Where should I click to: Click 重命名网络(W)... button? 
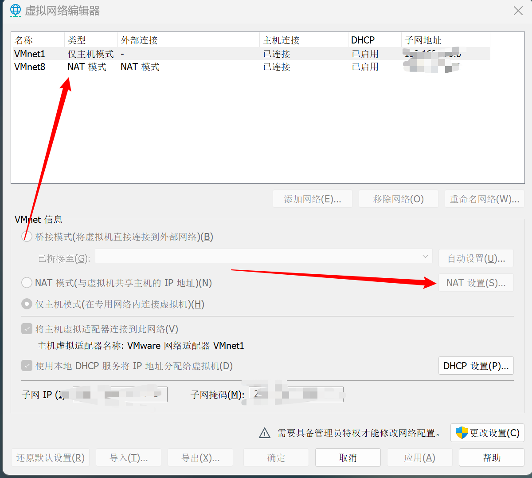click(485, 199)
